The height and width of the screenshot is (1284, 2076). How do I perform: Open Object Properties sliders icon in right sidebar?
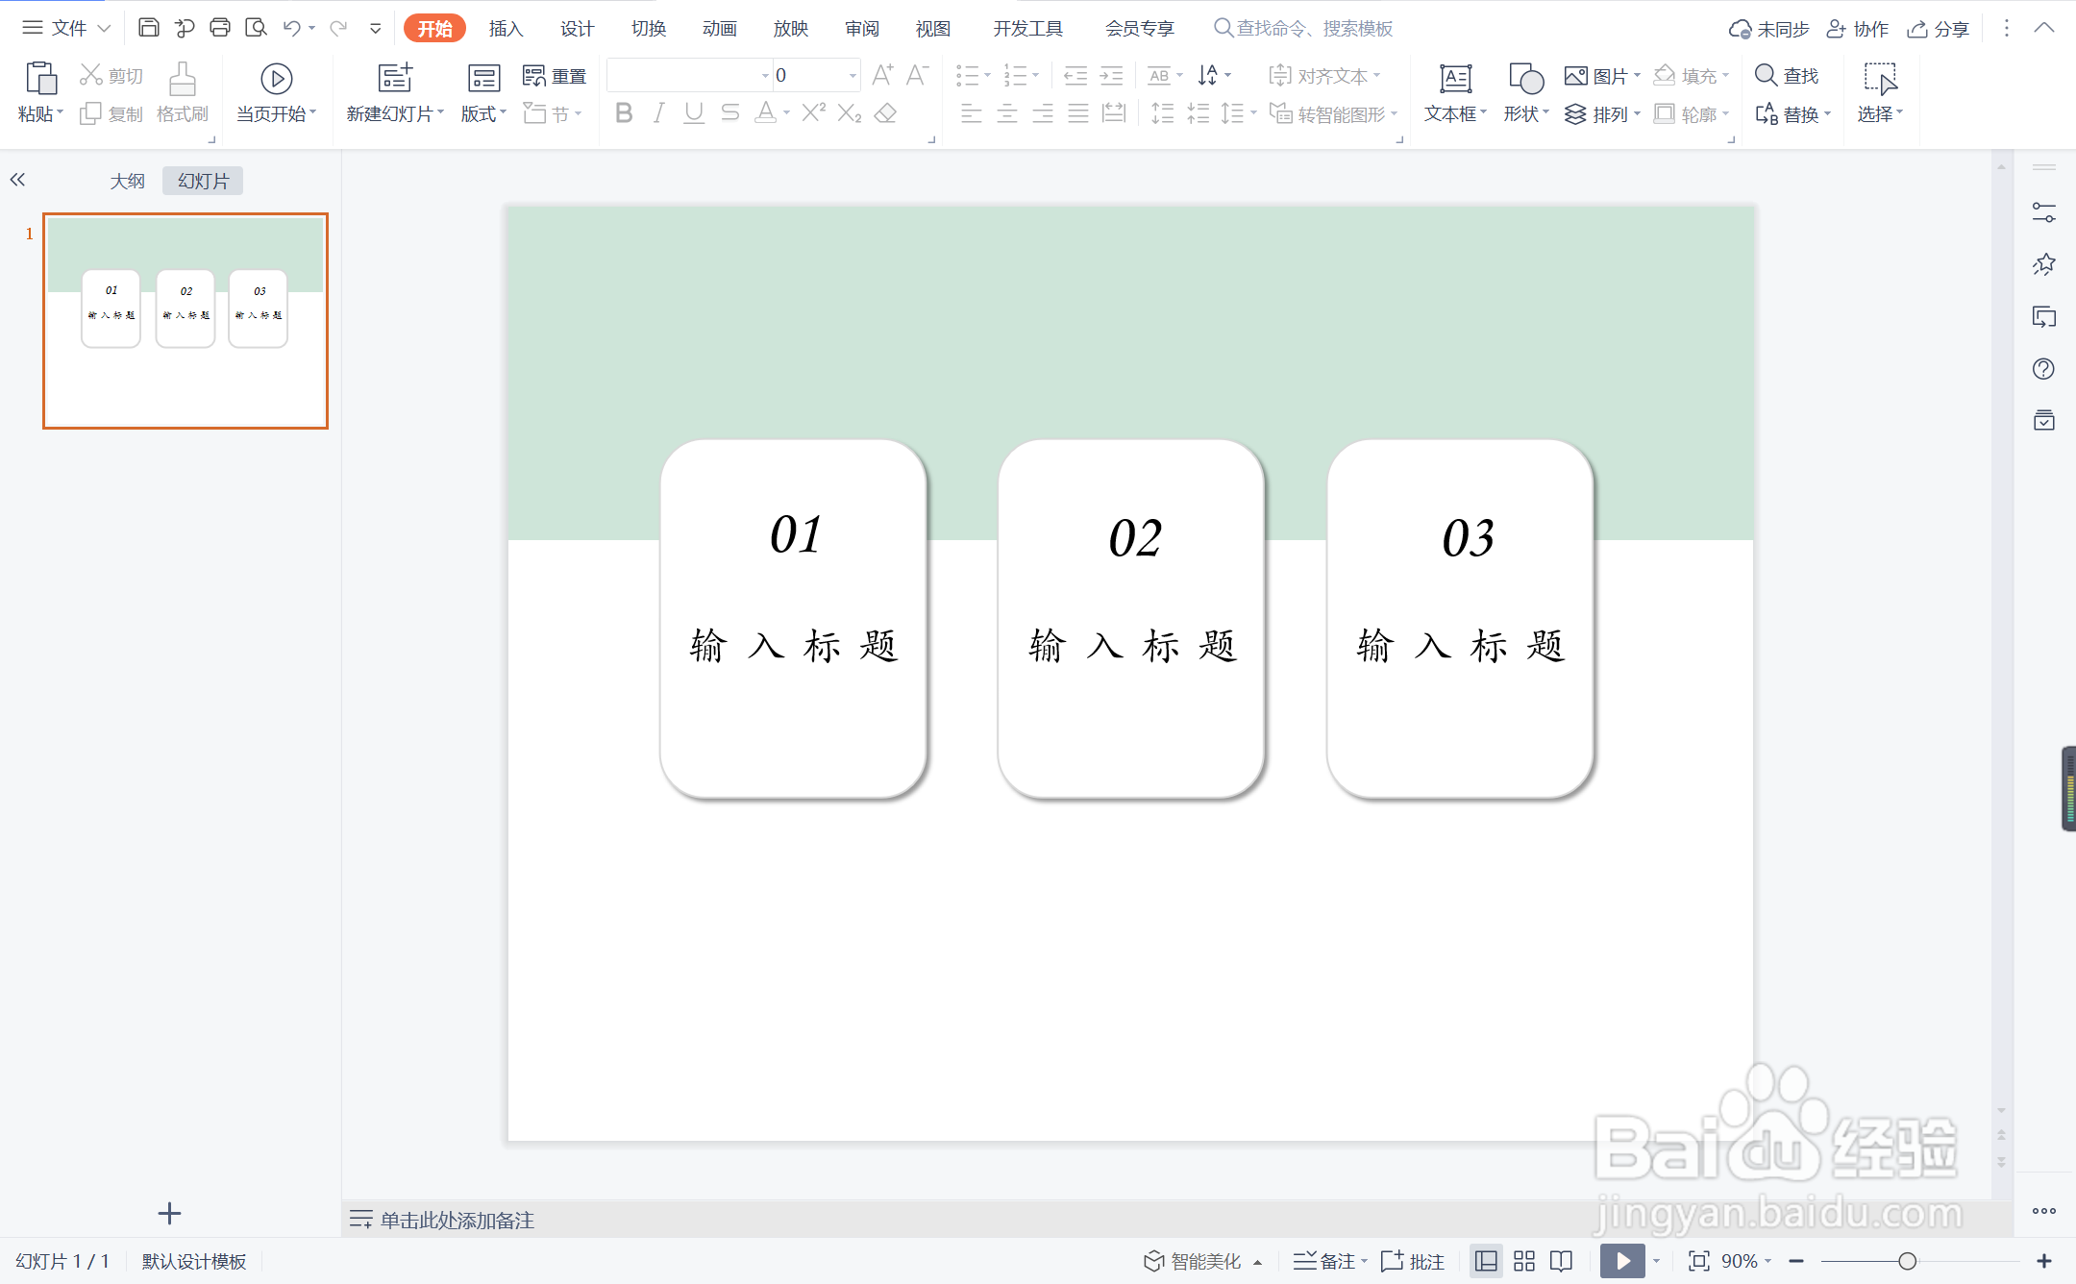click(x=2044, y=212)
